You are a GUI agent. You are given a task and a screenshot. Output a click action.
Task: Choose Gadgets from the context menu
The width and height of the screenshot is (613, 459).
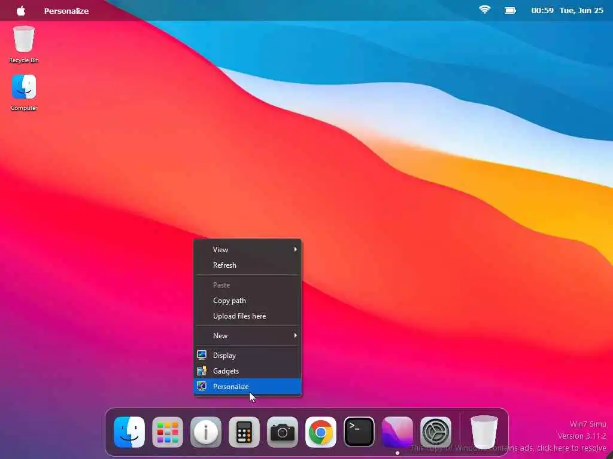[247, 371]
